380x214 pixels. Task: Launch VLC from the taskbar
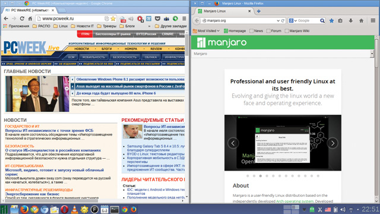point(74,209)
